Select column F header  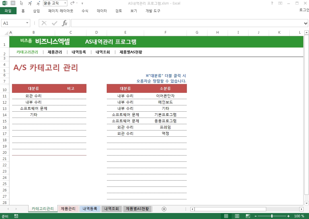click(x=165, y=32)
